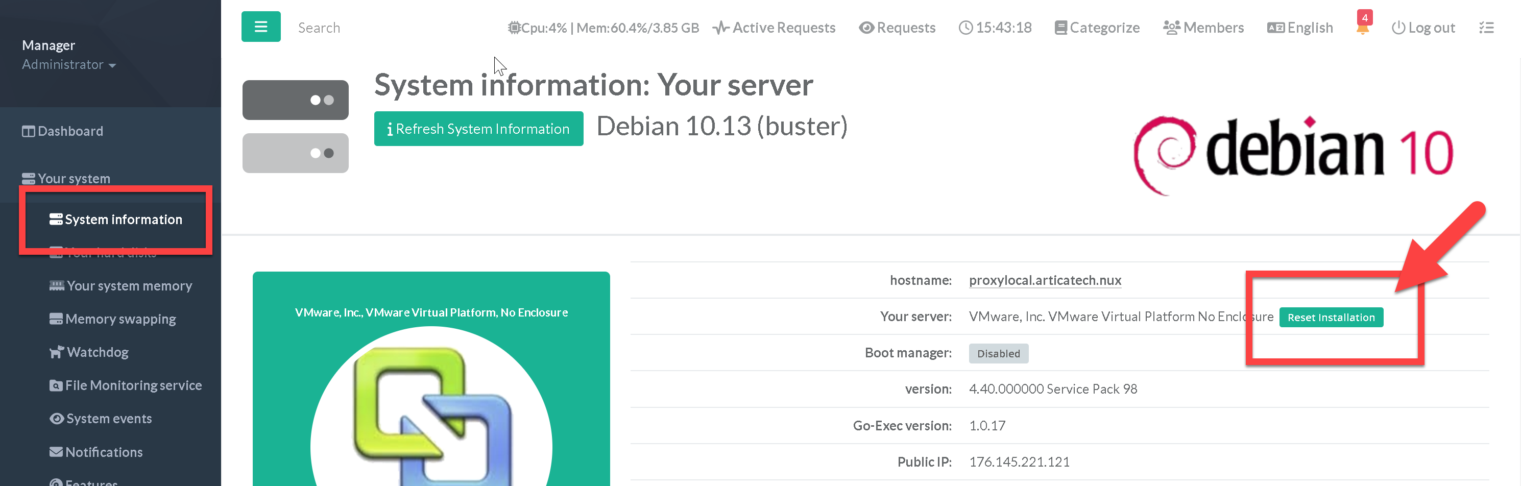Click the checklist icon at top right
The height and width of the screenshot is (486, 1521).
(x=1486, y=28)
